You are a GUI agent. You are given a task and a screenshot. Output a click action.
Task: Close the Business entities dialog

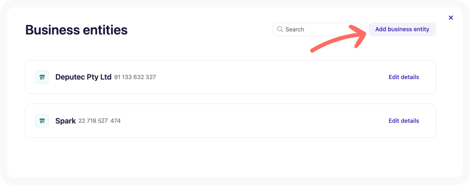[x=451, y=18]
